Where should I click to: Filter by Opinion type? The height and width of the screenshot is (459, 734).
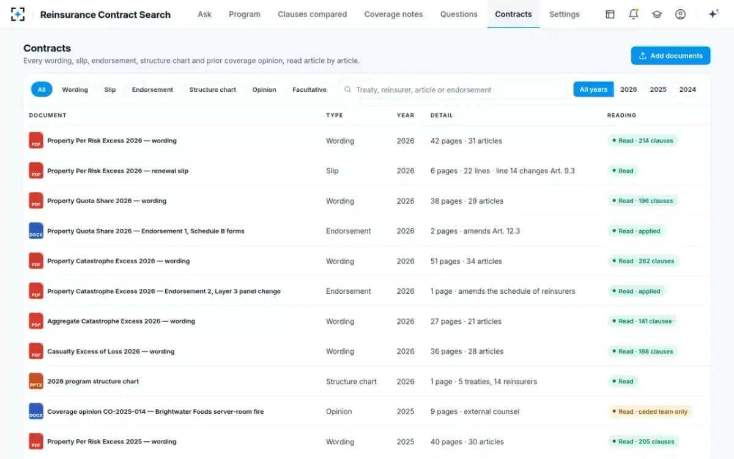(x=264, y=89)
